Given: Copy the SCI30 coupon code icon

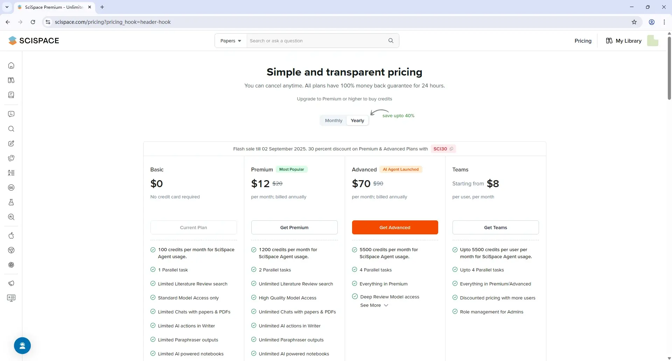Looking at the screenshot, I should [x=451, y=149].
